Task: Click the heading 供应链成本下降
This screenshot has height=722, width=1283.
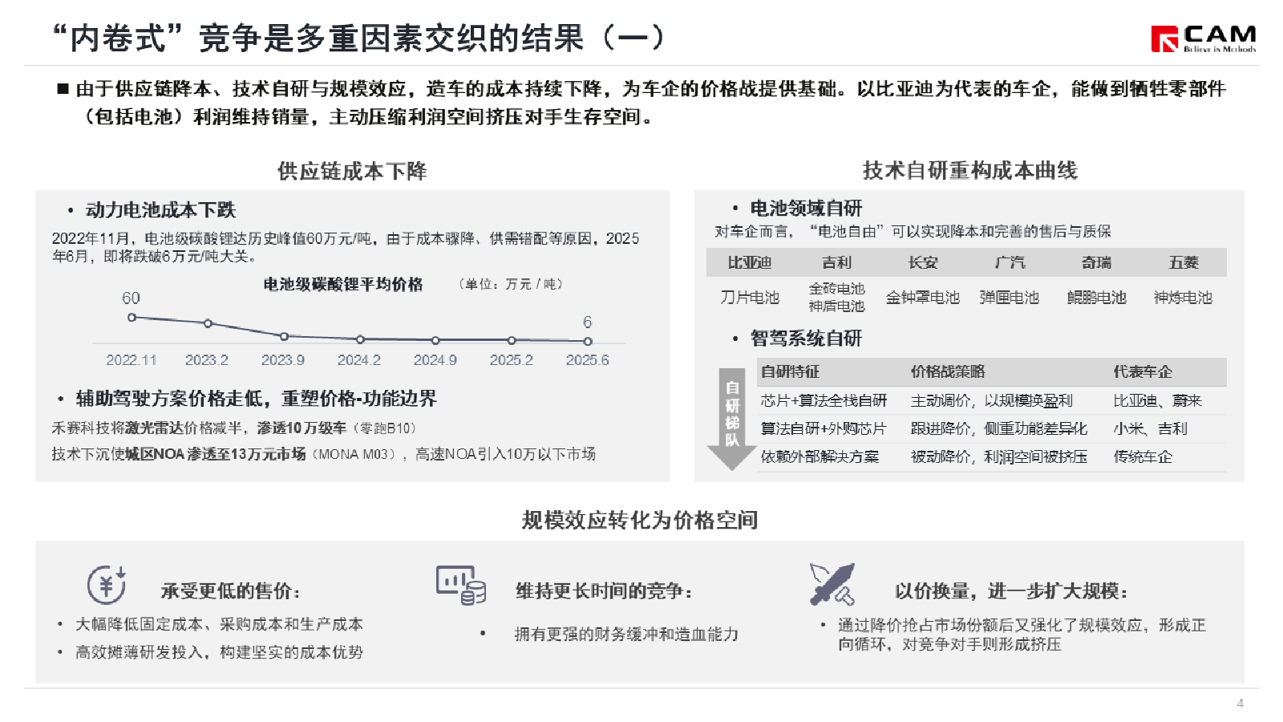Action: click(352, 171)
